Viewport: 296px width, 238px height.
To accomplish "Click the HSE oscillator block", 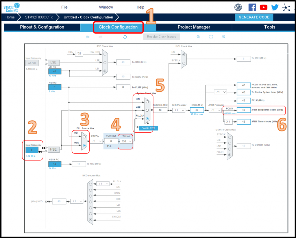I will coord(53,149).
